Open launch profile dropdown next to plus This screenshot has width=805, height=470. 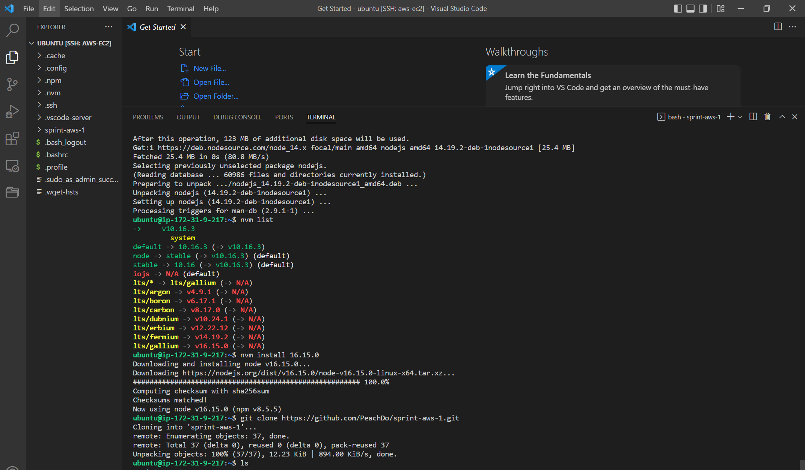[740, 117]
